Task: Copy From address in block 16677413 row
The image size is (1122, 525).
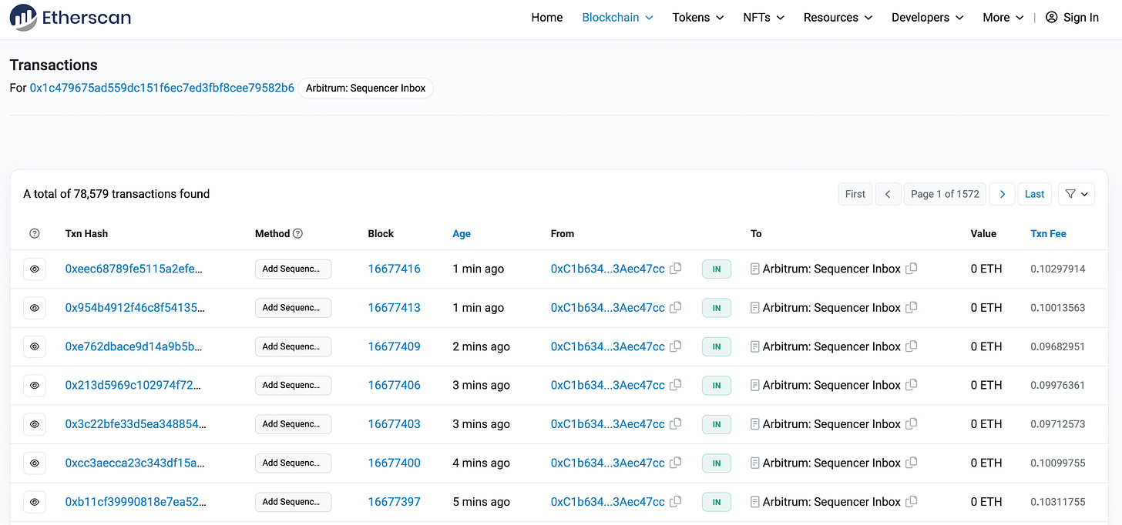Action: 676,307
